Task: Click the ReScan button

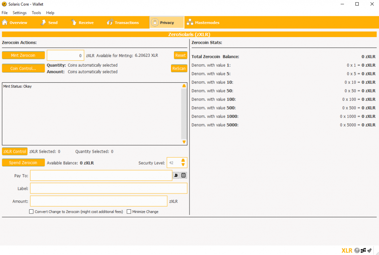Action: [x=179, y=68]
